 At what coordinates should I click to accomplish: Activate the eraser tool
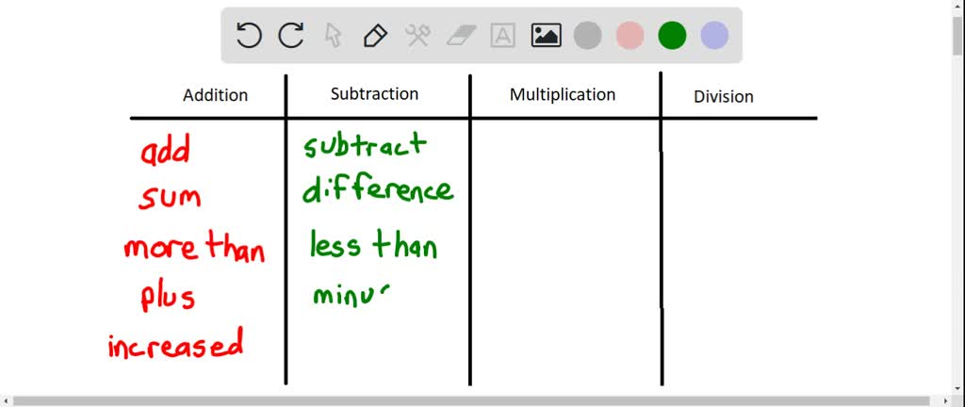461,36
